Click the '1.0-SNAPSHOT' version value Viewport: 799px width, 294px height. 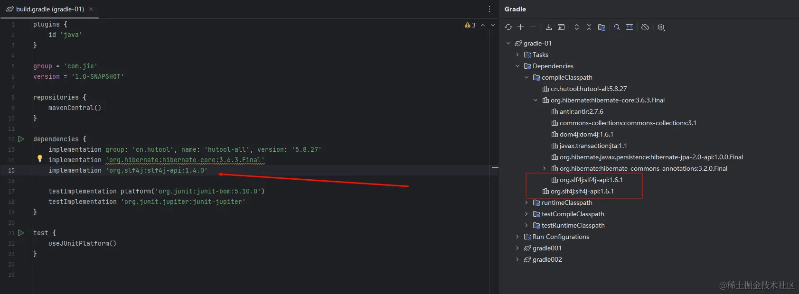point(98,76)
